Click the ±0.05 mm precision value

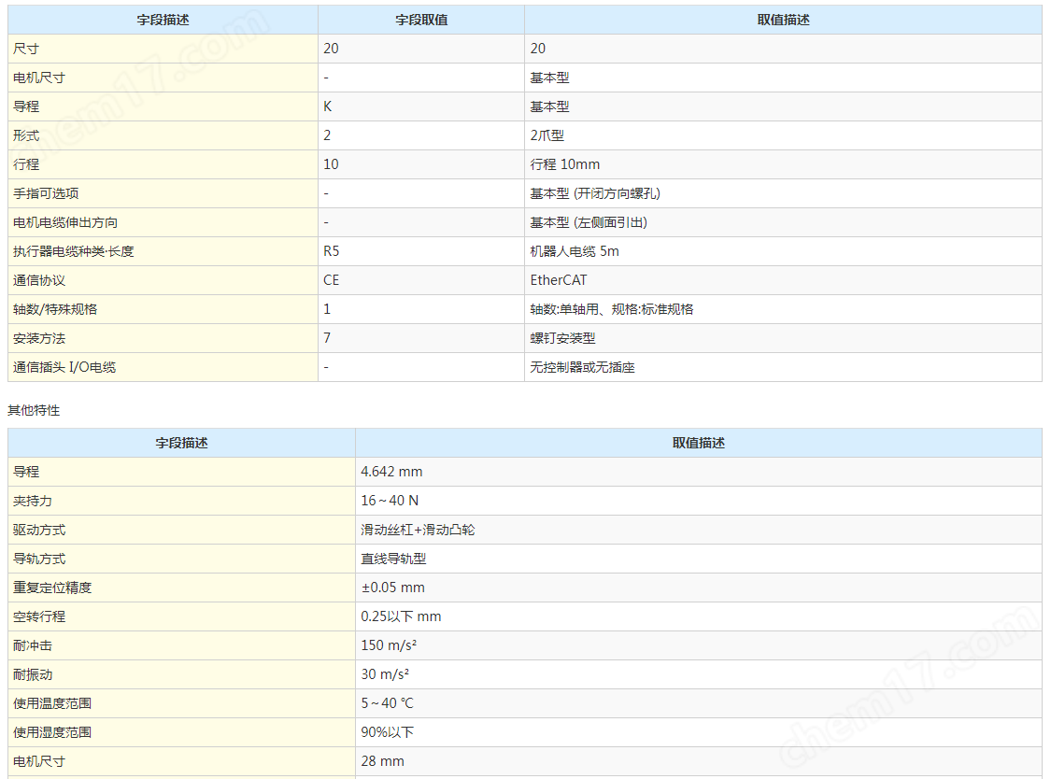point(392,588)
